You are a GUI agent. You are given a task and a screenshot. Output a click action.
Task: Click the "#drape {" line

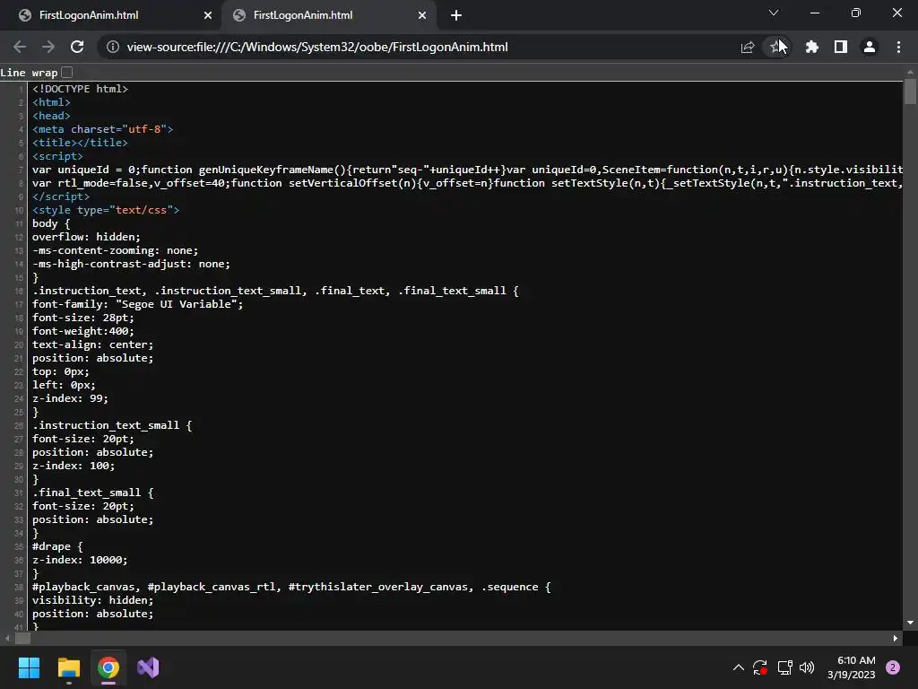click(x=57, y=547)
